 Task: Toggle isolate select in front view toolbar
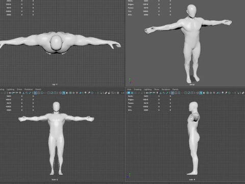coord(101,93)
